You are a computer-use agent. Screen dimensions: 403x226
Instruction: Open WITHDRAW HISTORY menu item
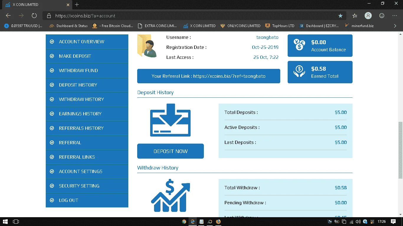point(87,99)
